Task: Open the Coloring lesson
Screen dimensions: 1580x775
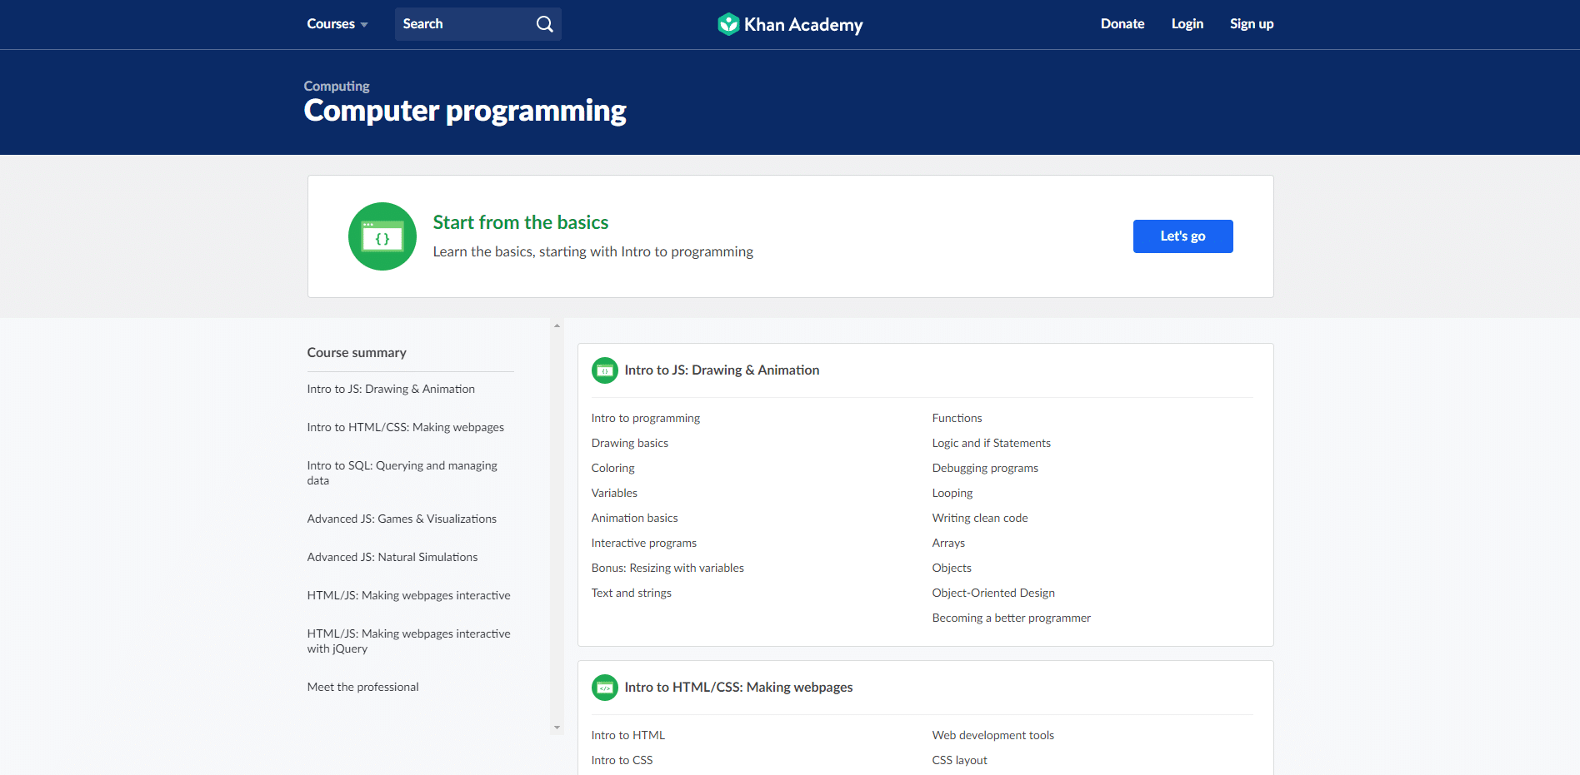Action: pos(613,468)
